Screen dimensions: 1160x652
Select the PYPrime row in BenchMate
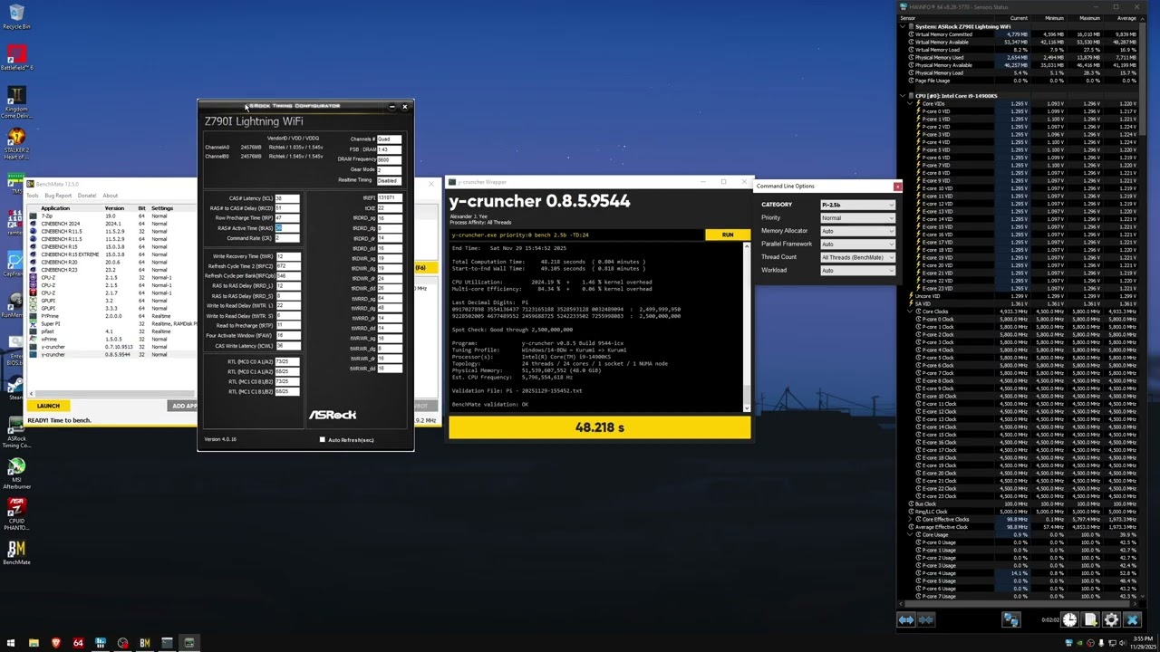(112, 316)
